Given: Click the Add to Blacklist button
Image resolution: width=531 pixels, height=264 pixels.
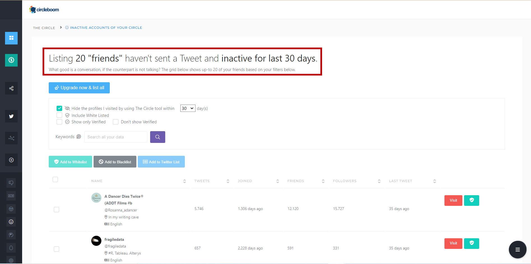Looking at the screenshot, I should [x=115, y=162].
